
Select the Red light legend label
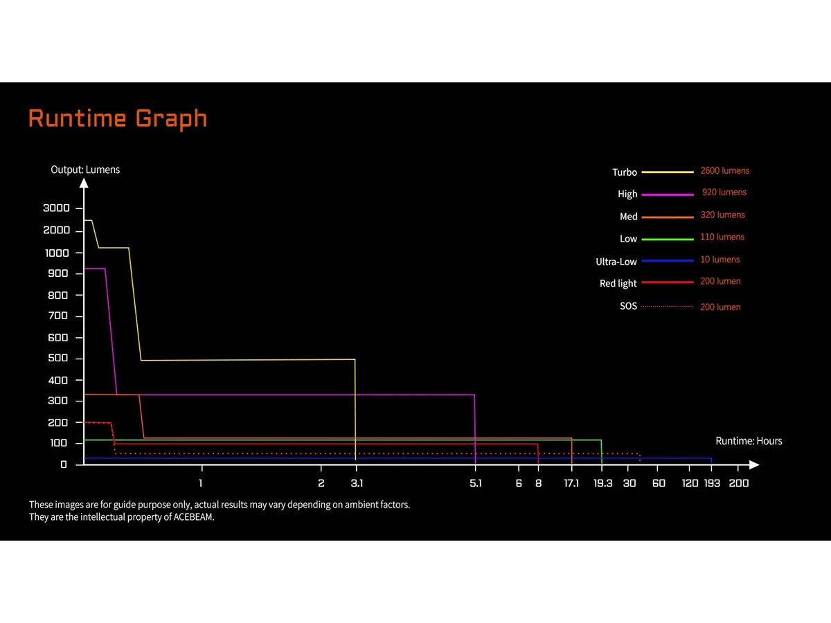(618, 284)
